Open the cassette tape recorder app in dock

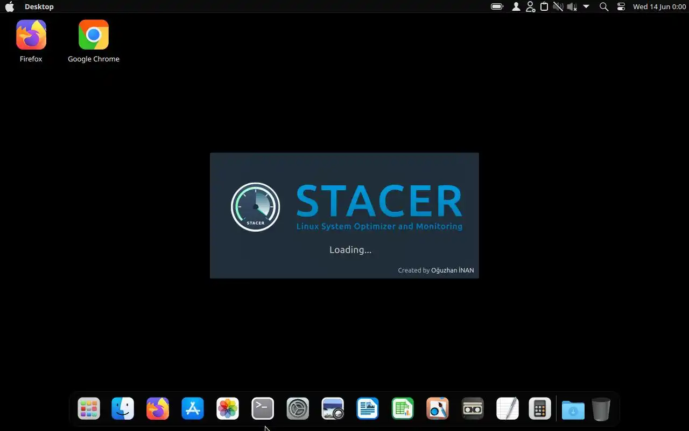pos(473,408)
